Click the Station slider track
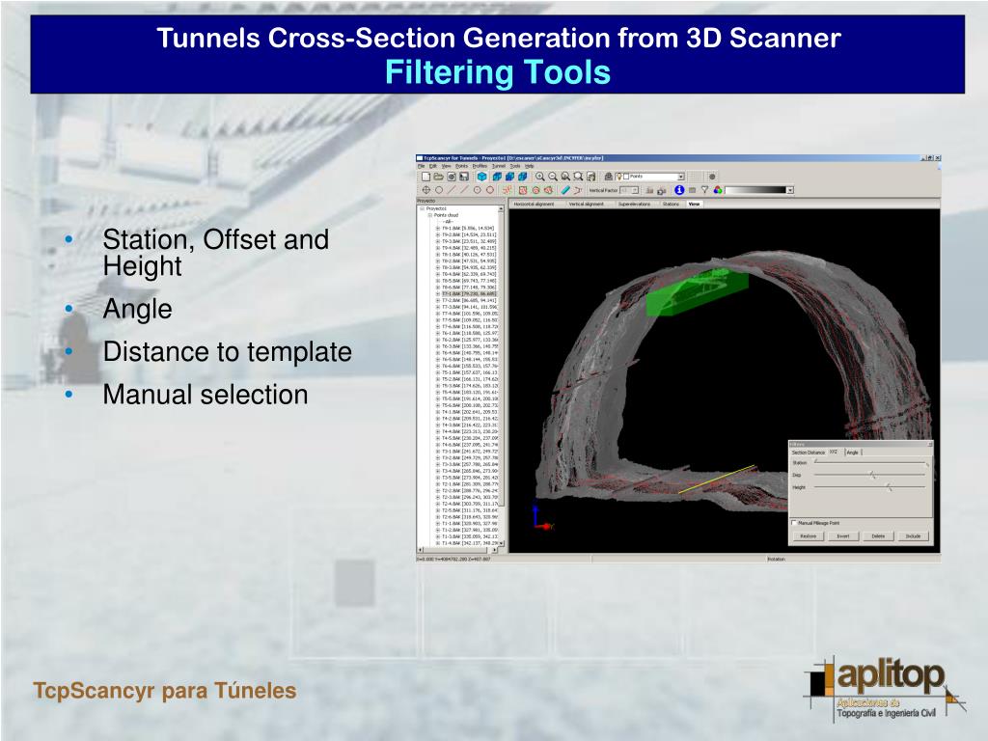 coord(869,462)
